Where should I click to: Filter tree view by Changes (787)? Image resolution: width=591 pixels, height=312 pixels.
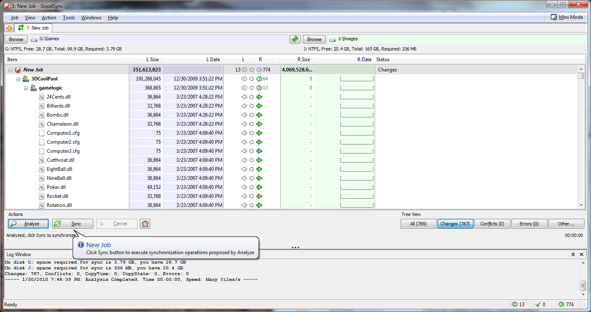tap(455, 224)
